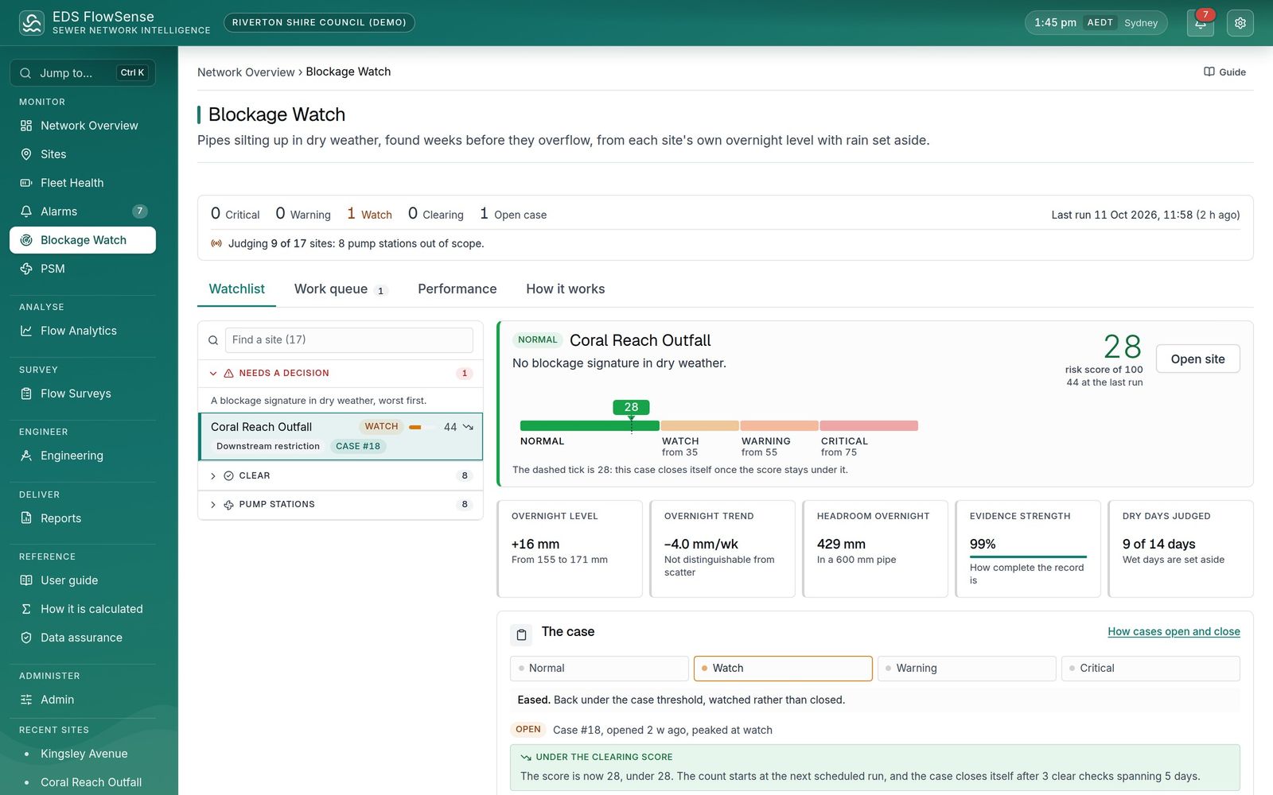Switch to the Performance tab
Screen dimensions: 1273x795
pyautogui.click(x=457, y=289)
